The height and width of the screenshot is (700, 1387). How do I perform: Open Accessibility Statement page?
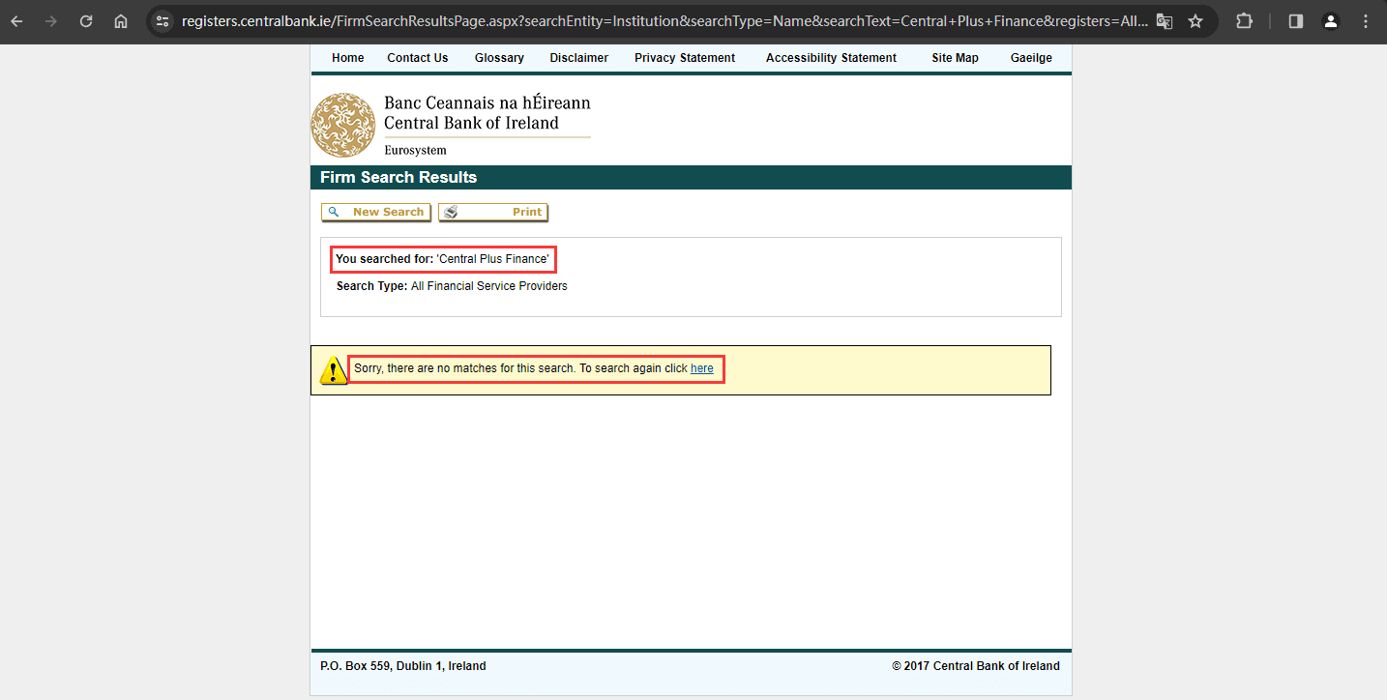coord(831,58)
